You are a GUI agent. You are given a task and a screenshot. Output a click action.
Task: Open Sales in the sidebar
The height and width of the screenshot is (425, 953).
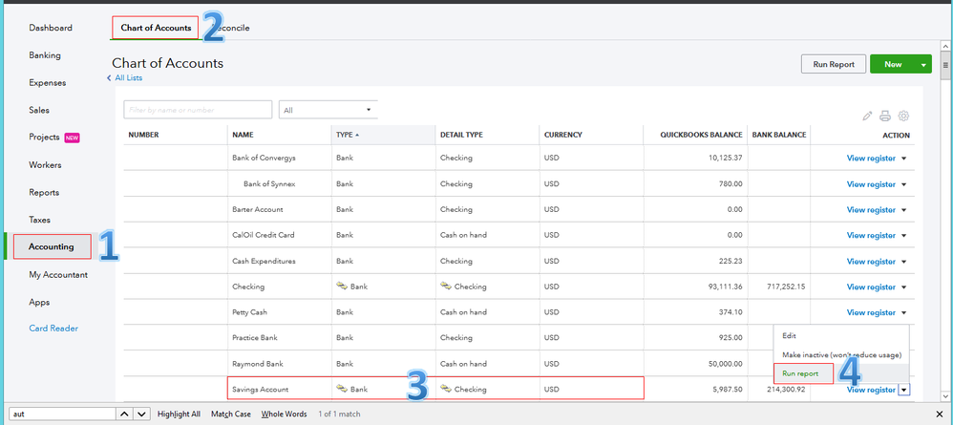coord(39,110)
